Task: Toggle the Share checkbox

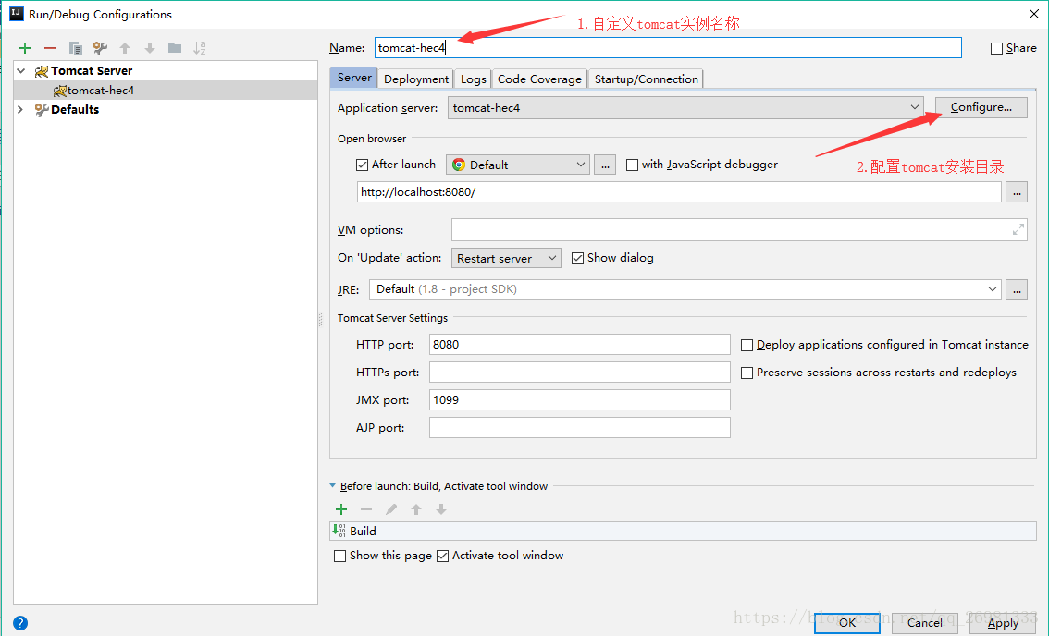Action: pos(996,48)
